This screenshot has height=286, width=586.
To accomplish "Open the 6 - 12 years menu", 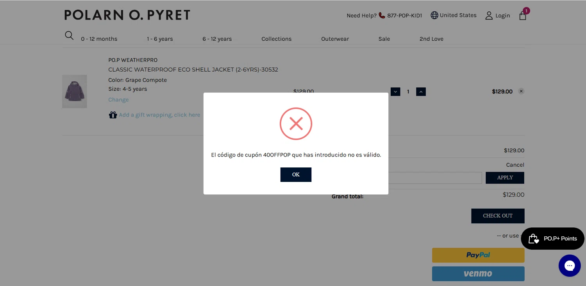I will (217, 39).
